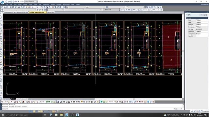Open the BYCOLOR plot style dropdown
The height and width of the screenshot is (117, 209).
(111, 10)
